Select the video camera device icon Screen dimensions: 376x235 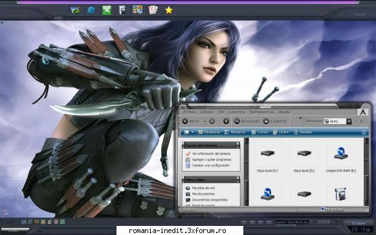coord(340,194)
